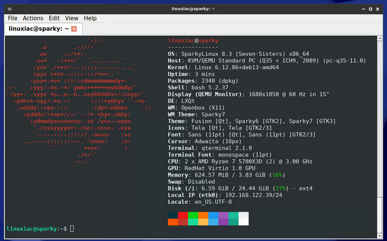Image resolution: width=387 pixels, height=241 pixels.
Task: Click the bright red color block, top row
Action: coord(183,215)
